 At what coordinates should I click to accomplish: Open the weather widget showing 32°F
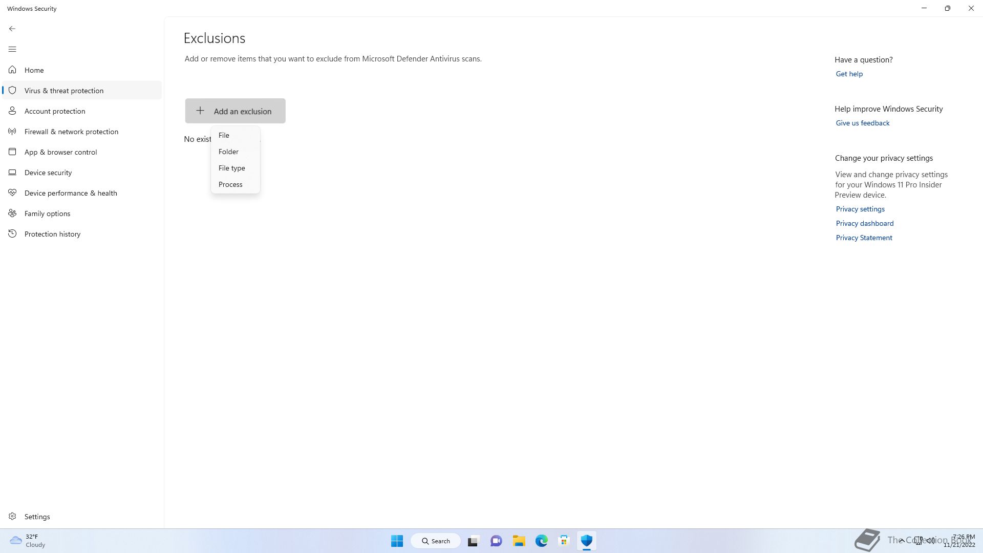click(x=28, y=541)
